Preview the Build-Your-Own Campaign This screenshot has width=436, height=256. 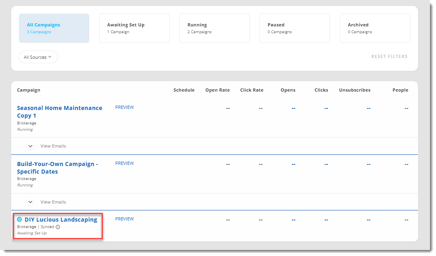(125, 164)
